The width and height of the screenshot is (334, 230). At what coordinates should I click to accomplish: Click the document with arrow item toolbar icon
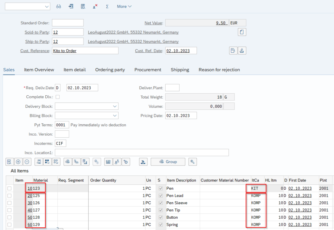38,162
